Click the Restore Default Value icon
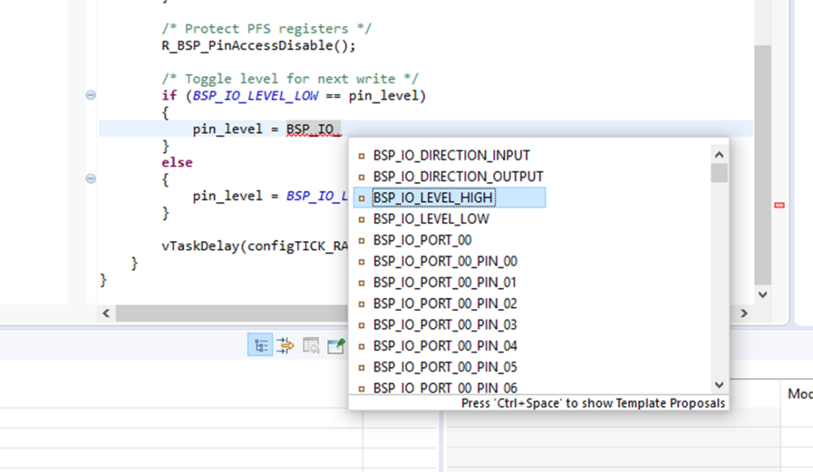 pyautogui.click(x=311, y=345)
